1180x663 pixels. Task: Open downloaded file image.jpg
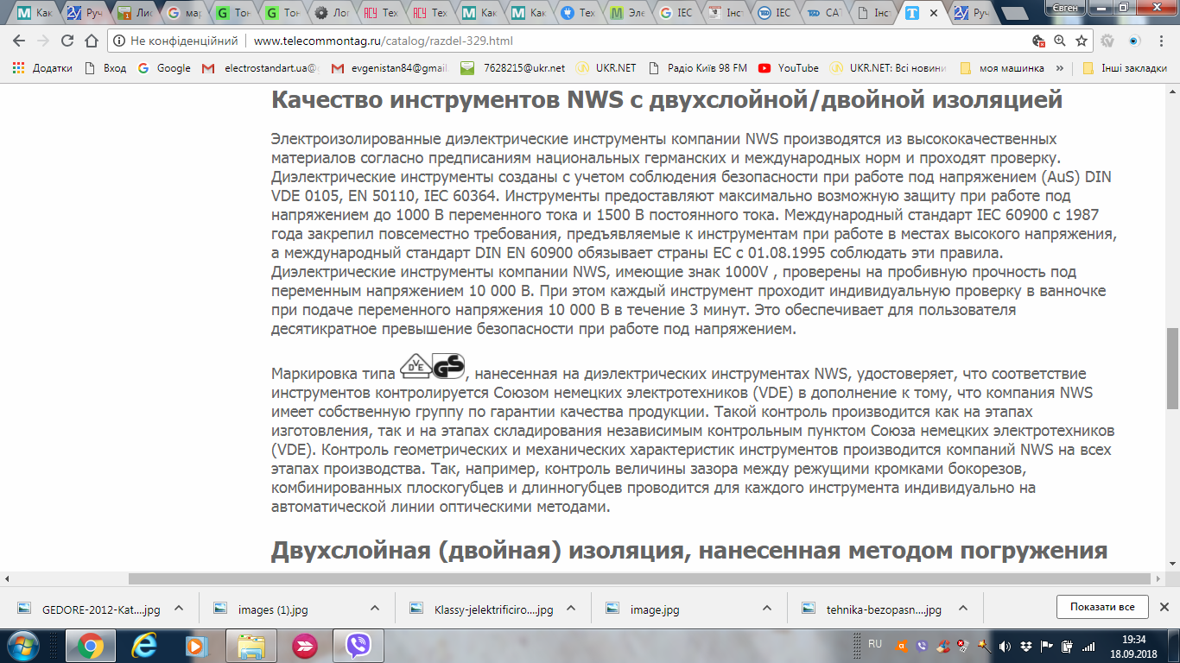[644, 609]
